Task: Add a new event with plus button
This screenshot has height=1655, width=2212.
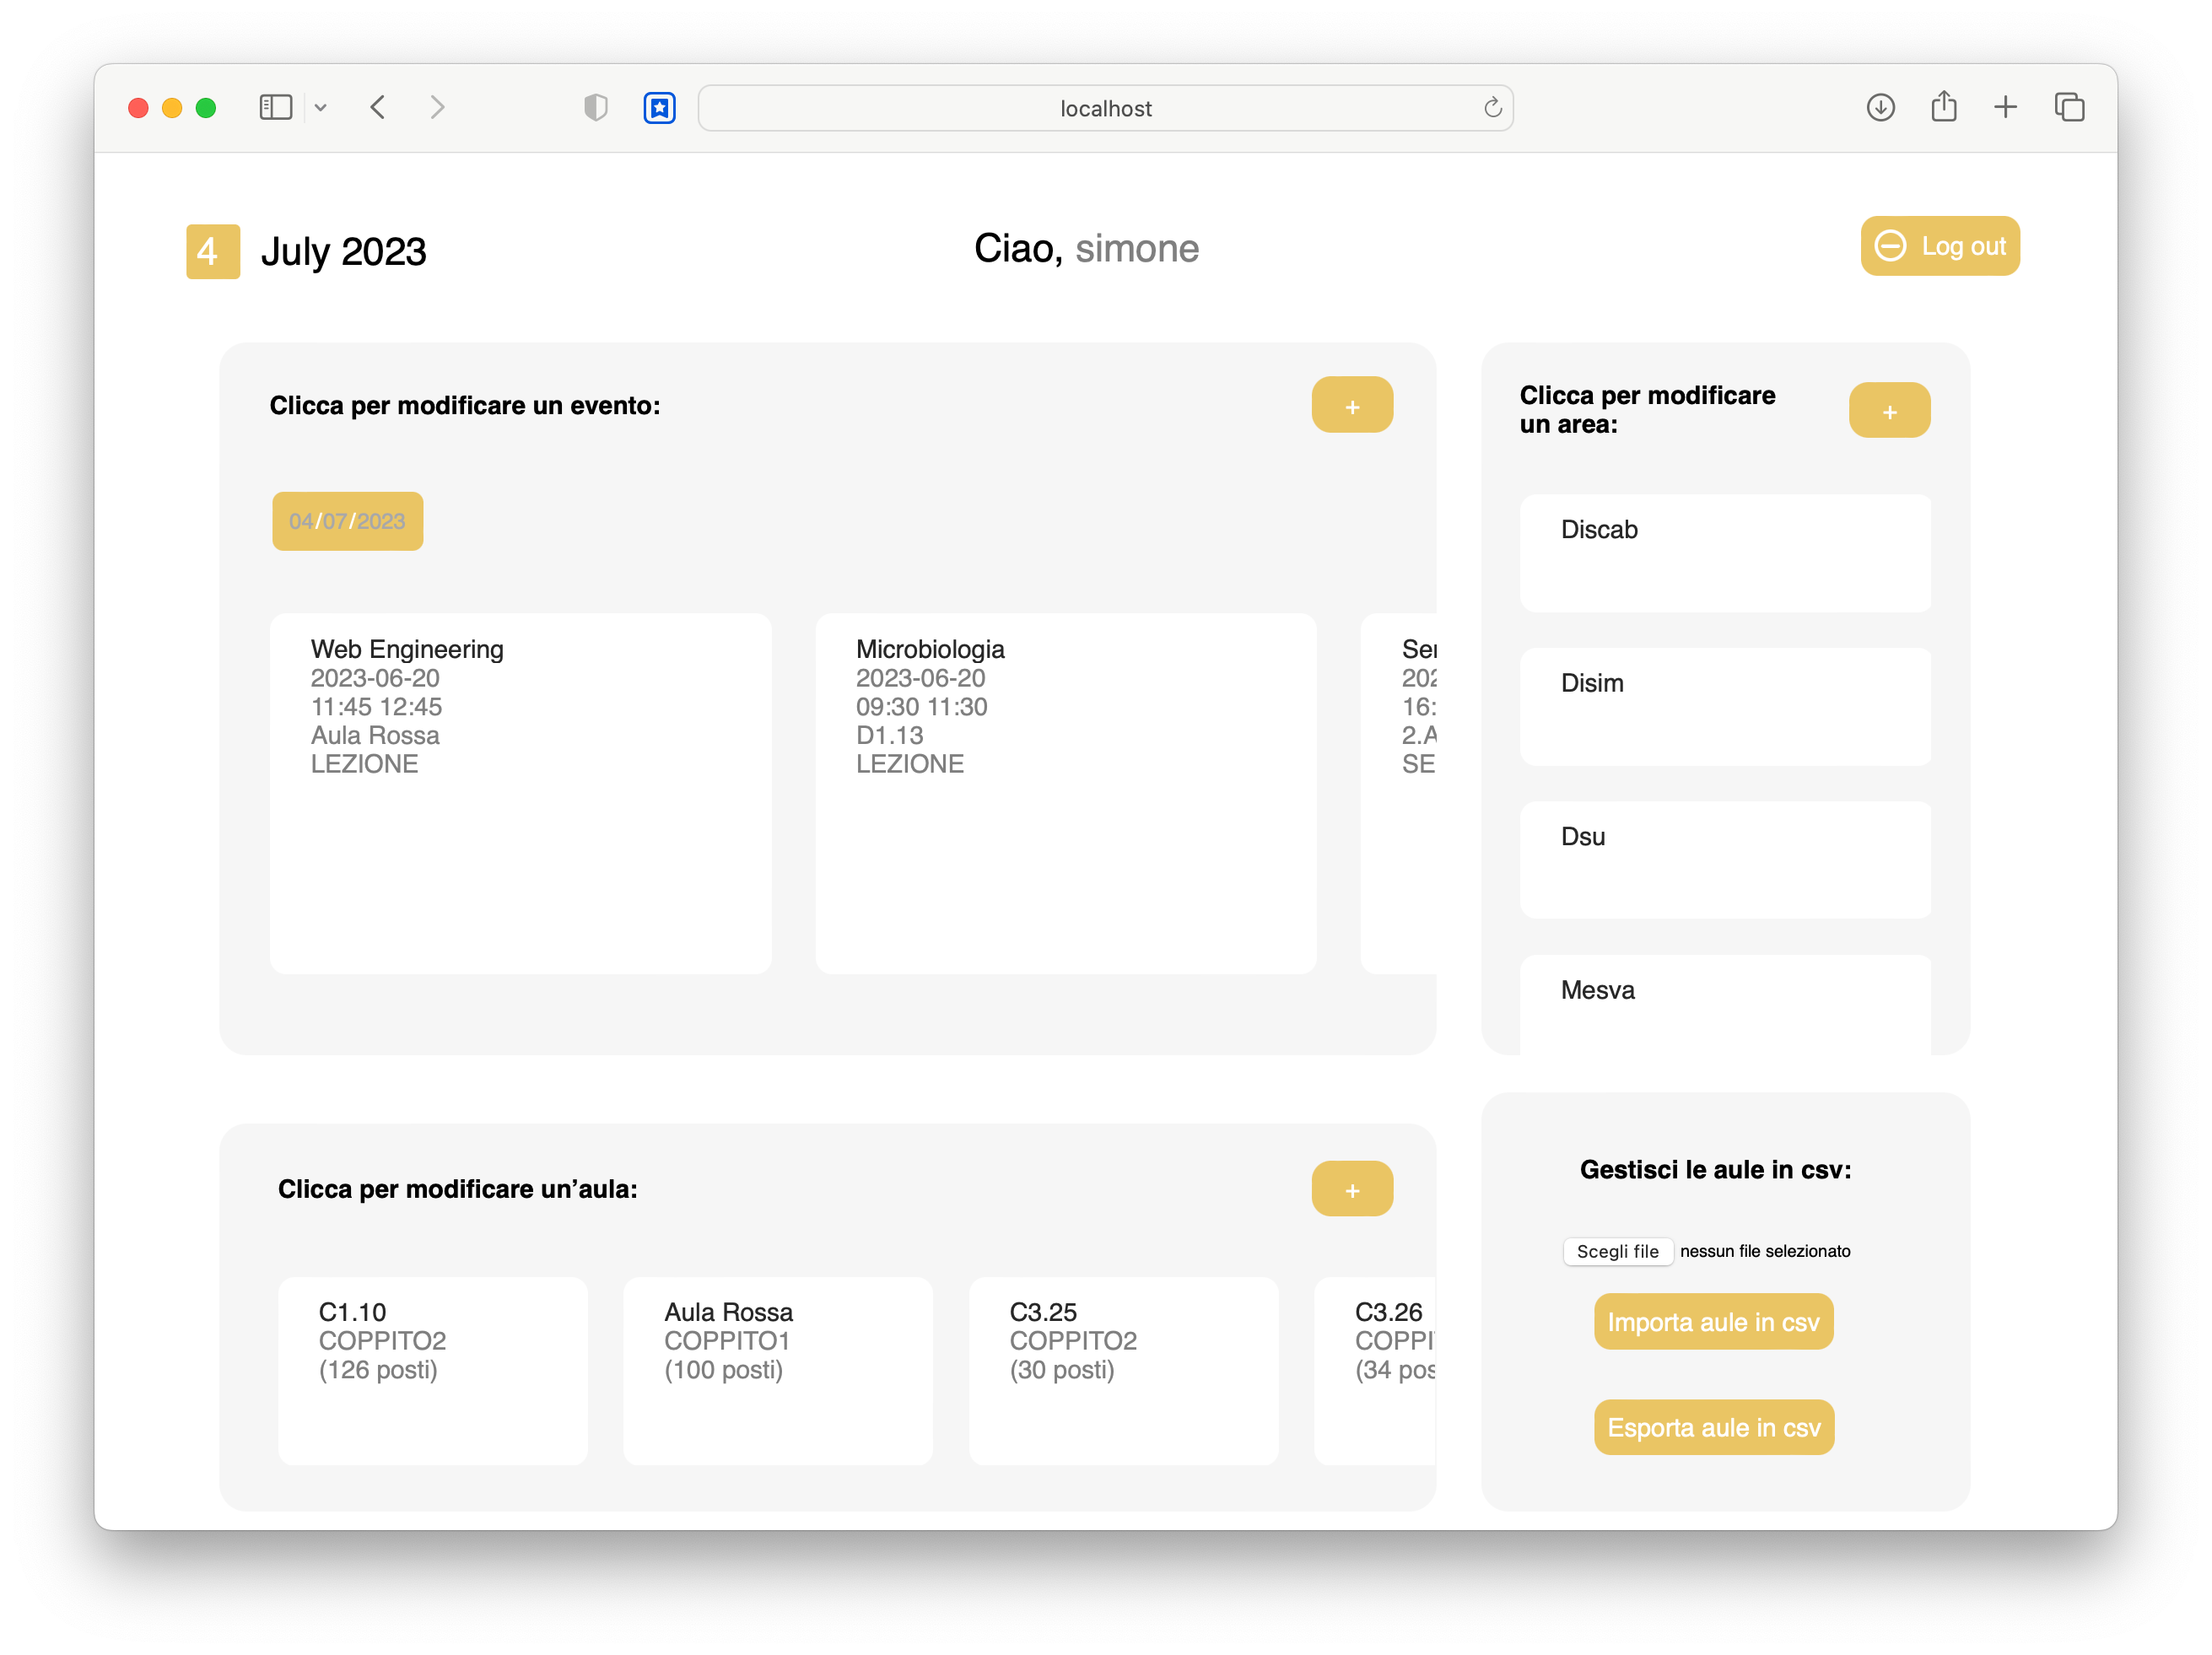Action: [1352, 405]
